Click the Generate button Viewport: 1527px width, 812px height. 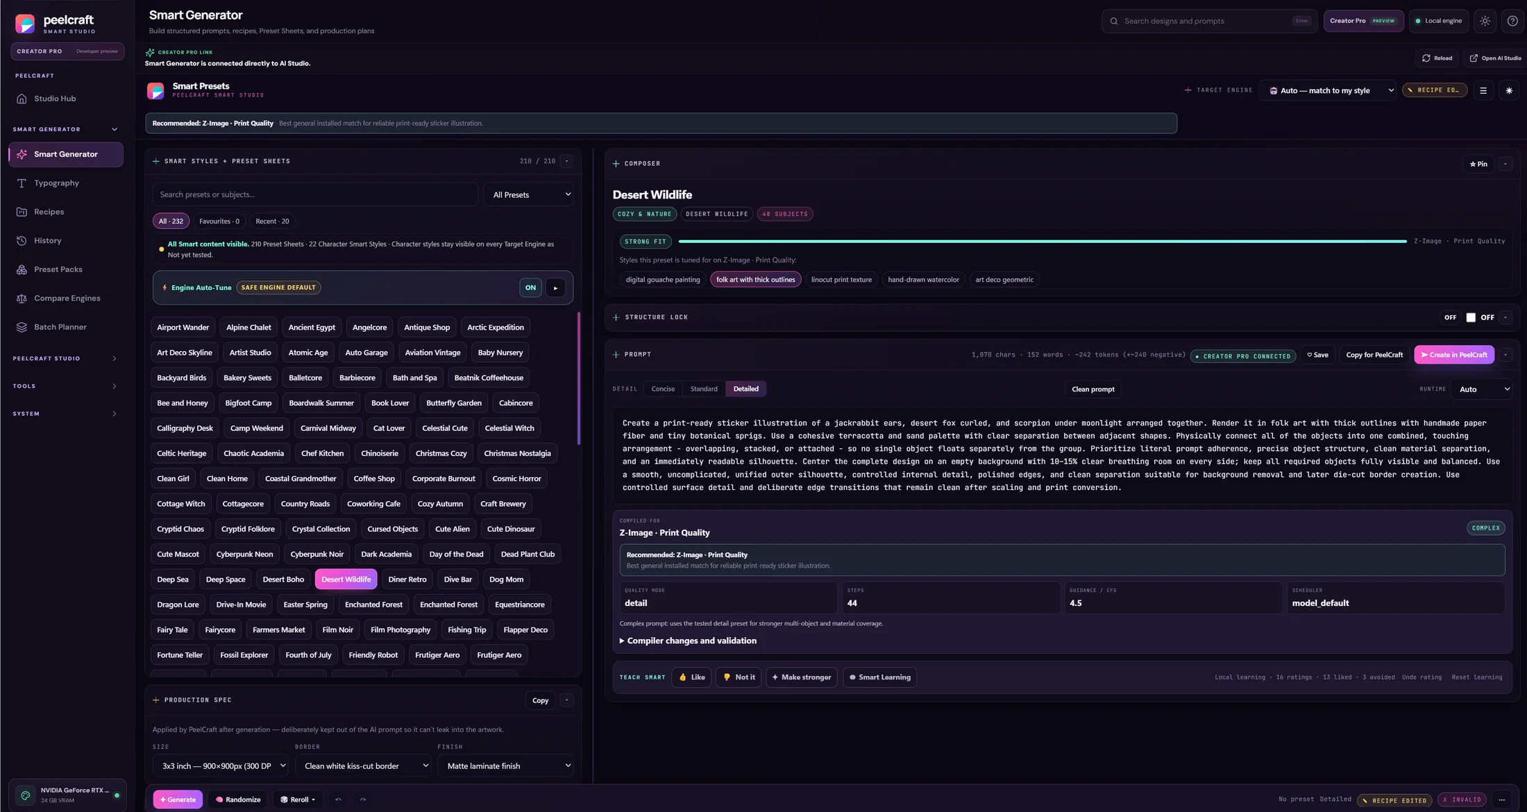178,800
